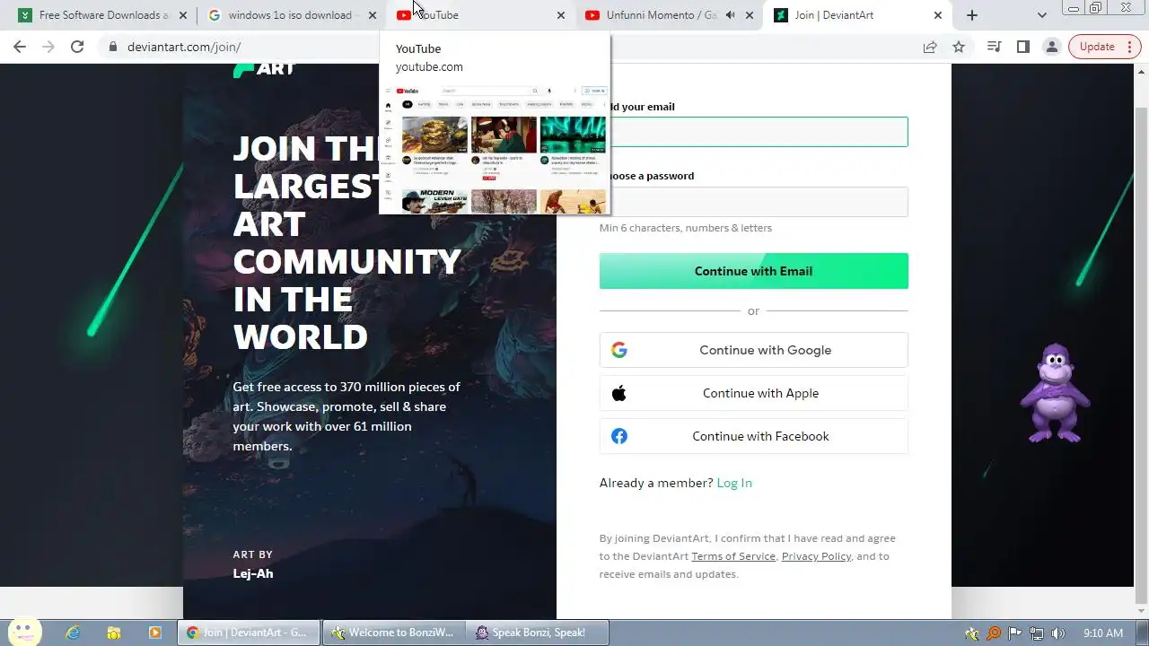The height and width of the screenshot is (646, 1149).
Task: Click the orange magnifier tray icon
Action: (x=994, y=633)
